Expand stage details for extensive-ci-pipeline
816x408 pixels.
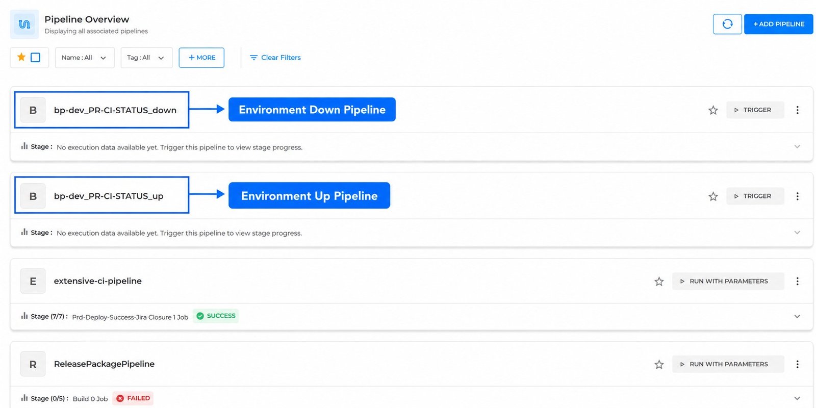[x=797, y=317]
